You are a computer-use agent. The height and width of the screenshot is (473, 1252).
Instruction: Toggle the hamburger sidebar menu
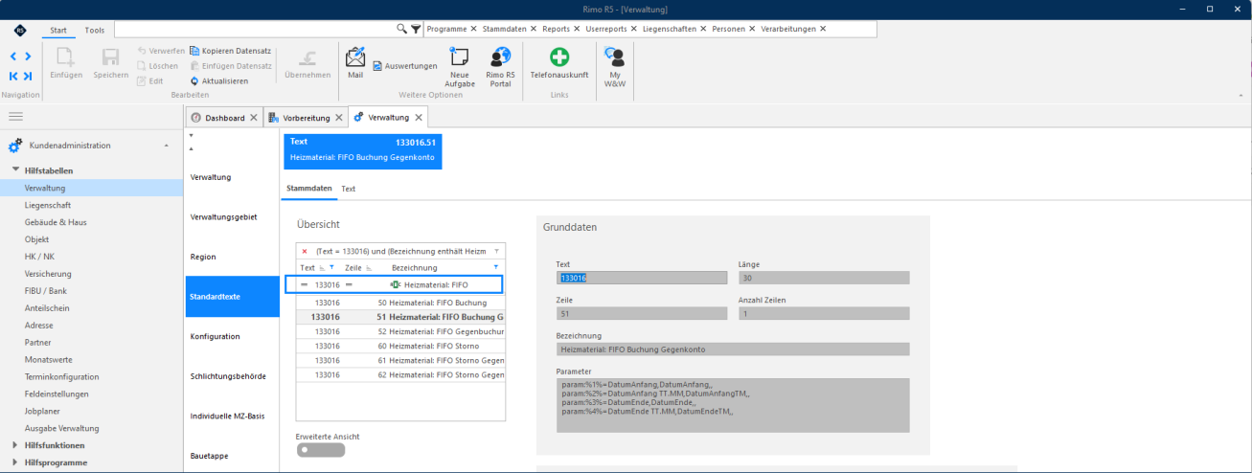click(15, 116)
